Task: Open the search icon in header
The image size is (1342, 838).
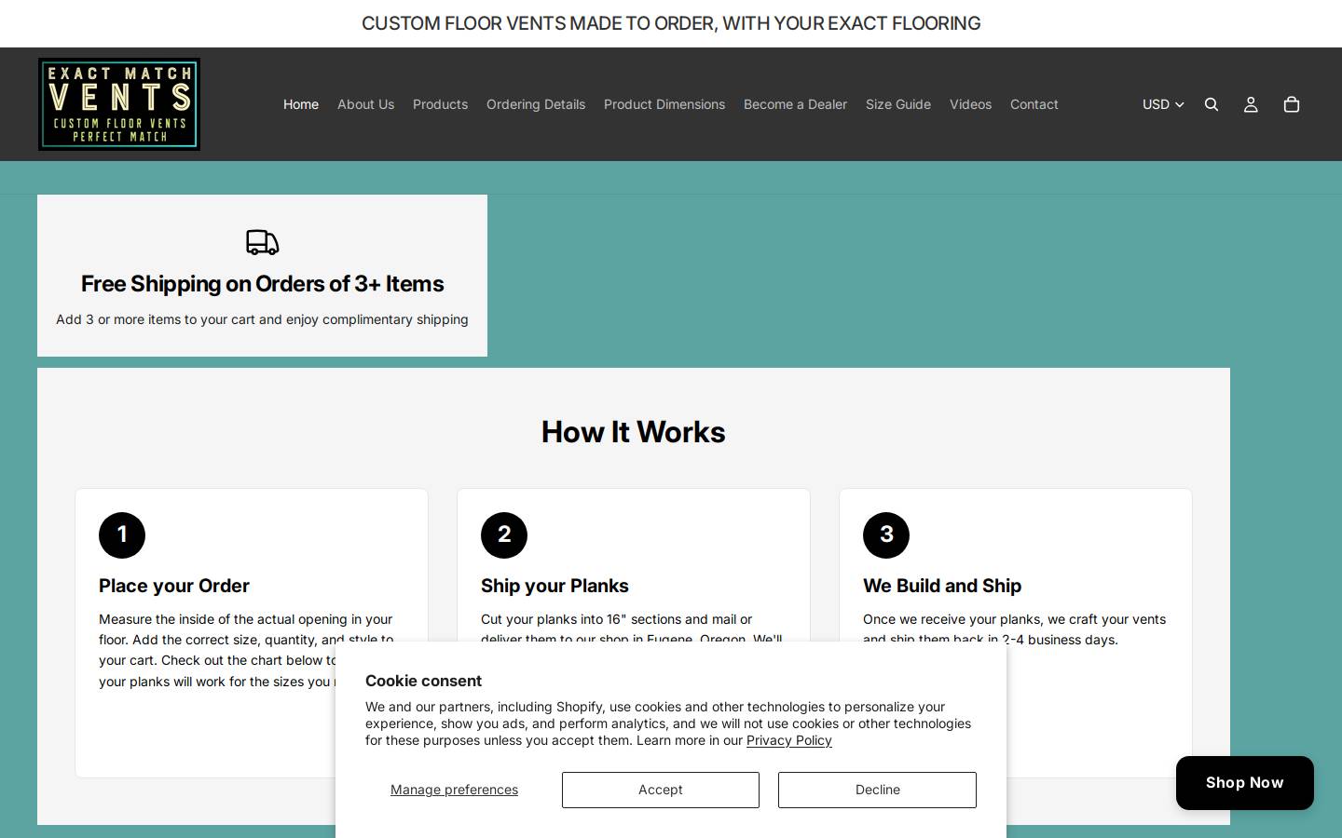Action: (1212, 104)
